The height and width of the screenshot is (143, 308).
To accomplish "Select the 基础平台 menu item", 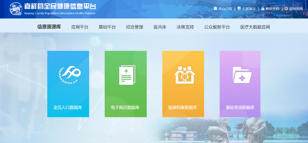I will tap(107, 27).
